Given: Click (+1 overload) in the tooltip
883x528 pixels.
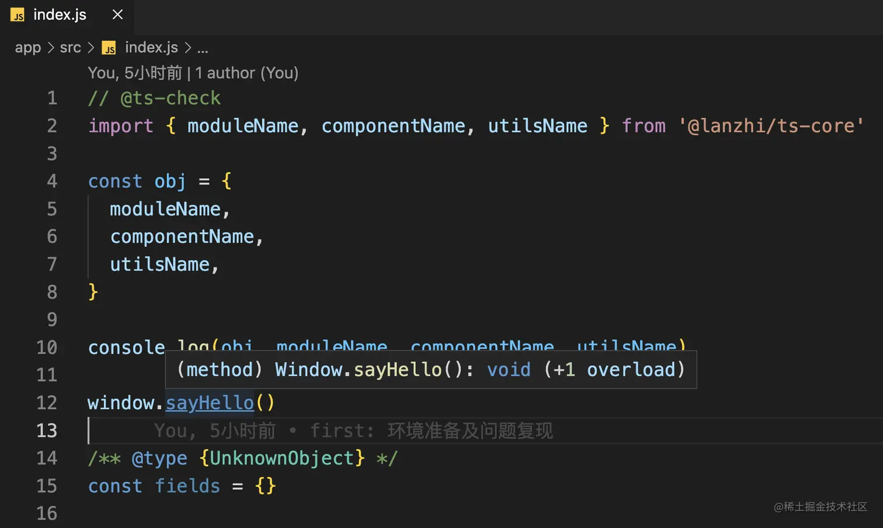Looking at the screenshot, I should pyautogui.click(x=614, y=370).
